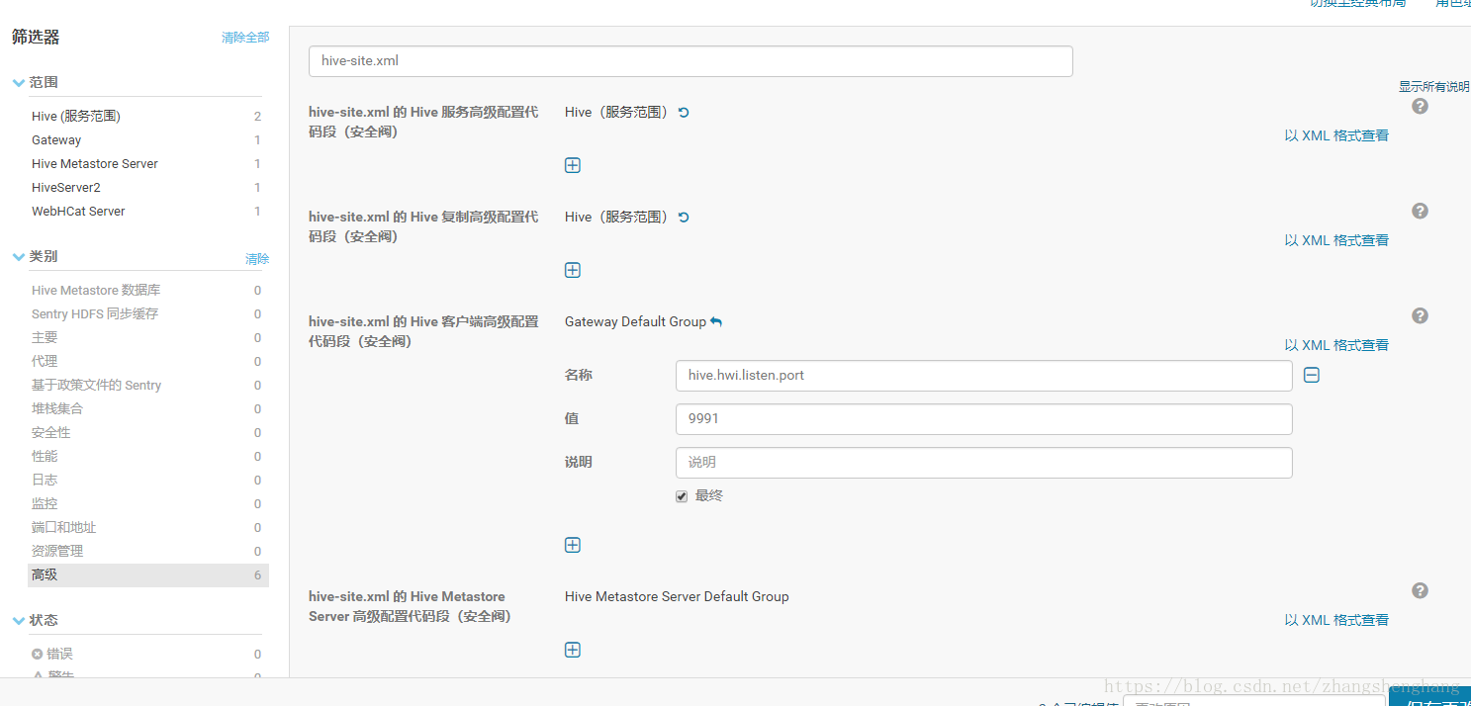Filter by Gateway scope
This screenshot has height=706, width=1471.
point(148,139)
